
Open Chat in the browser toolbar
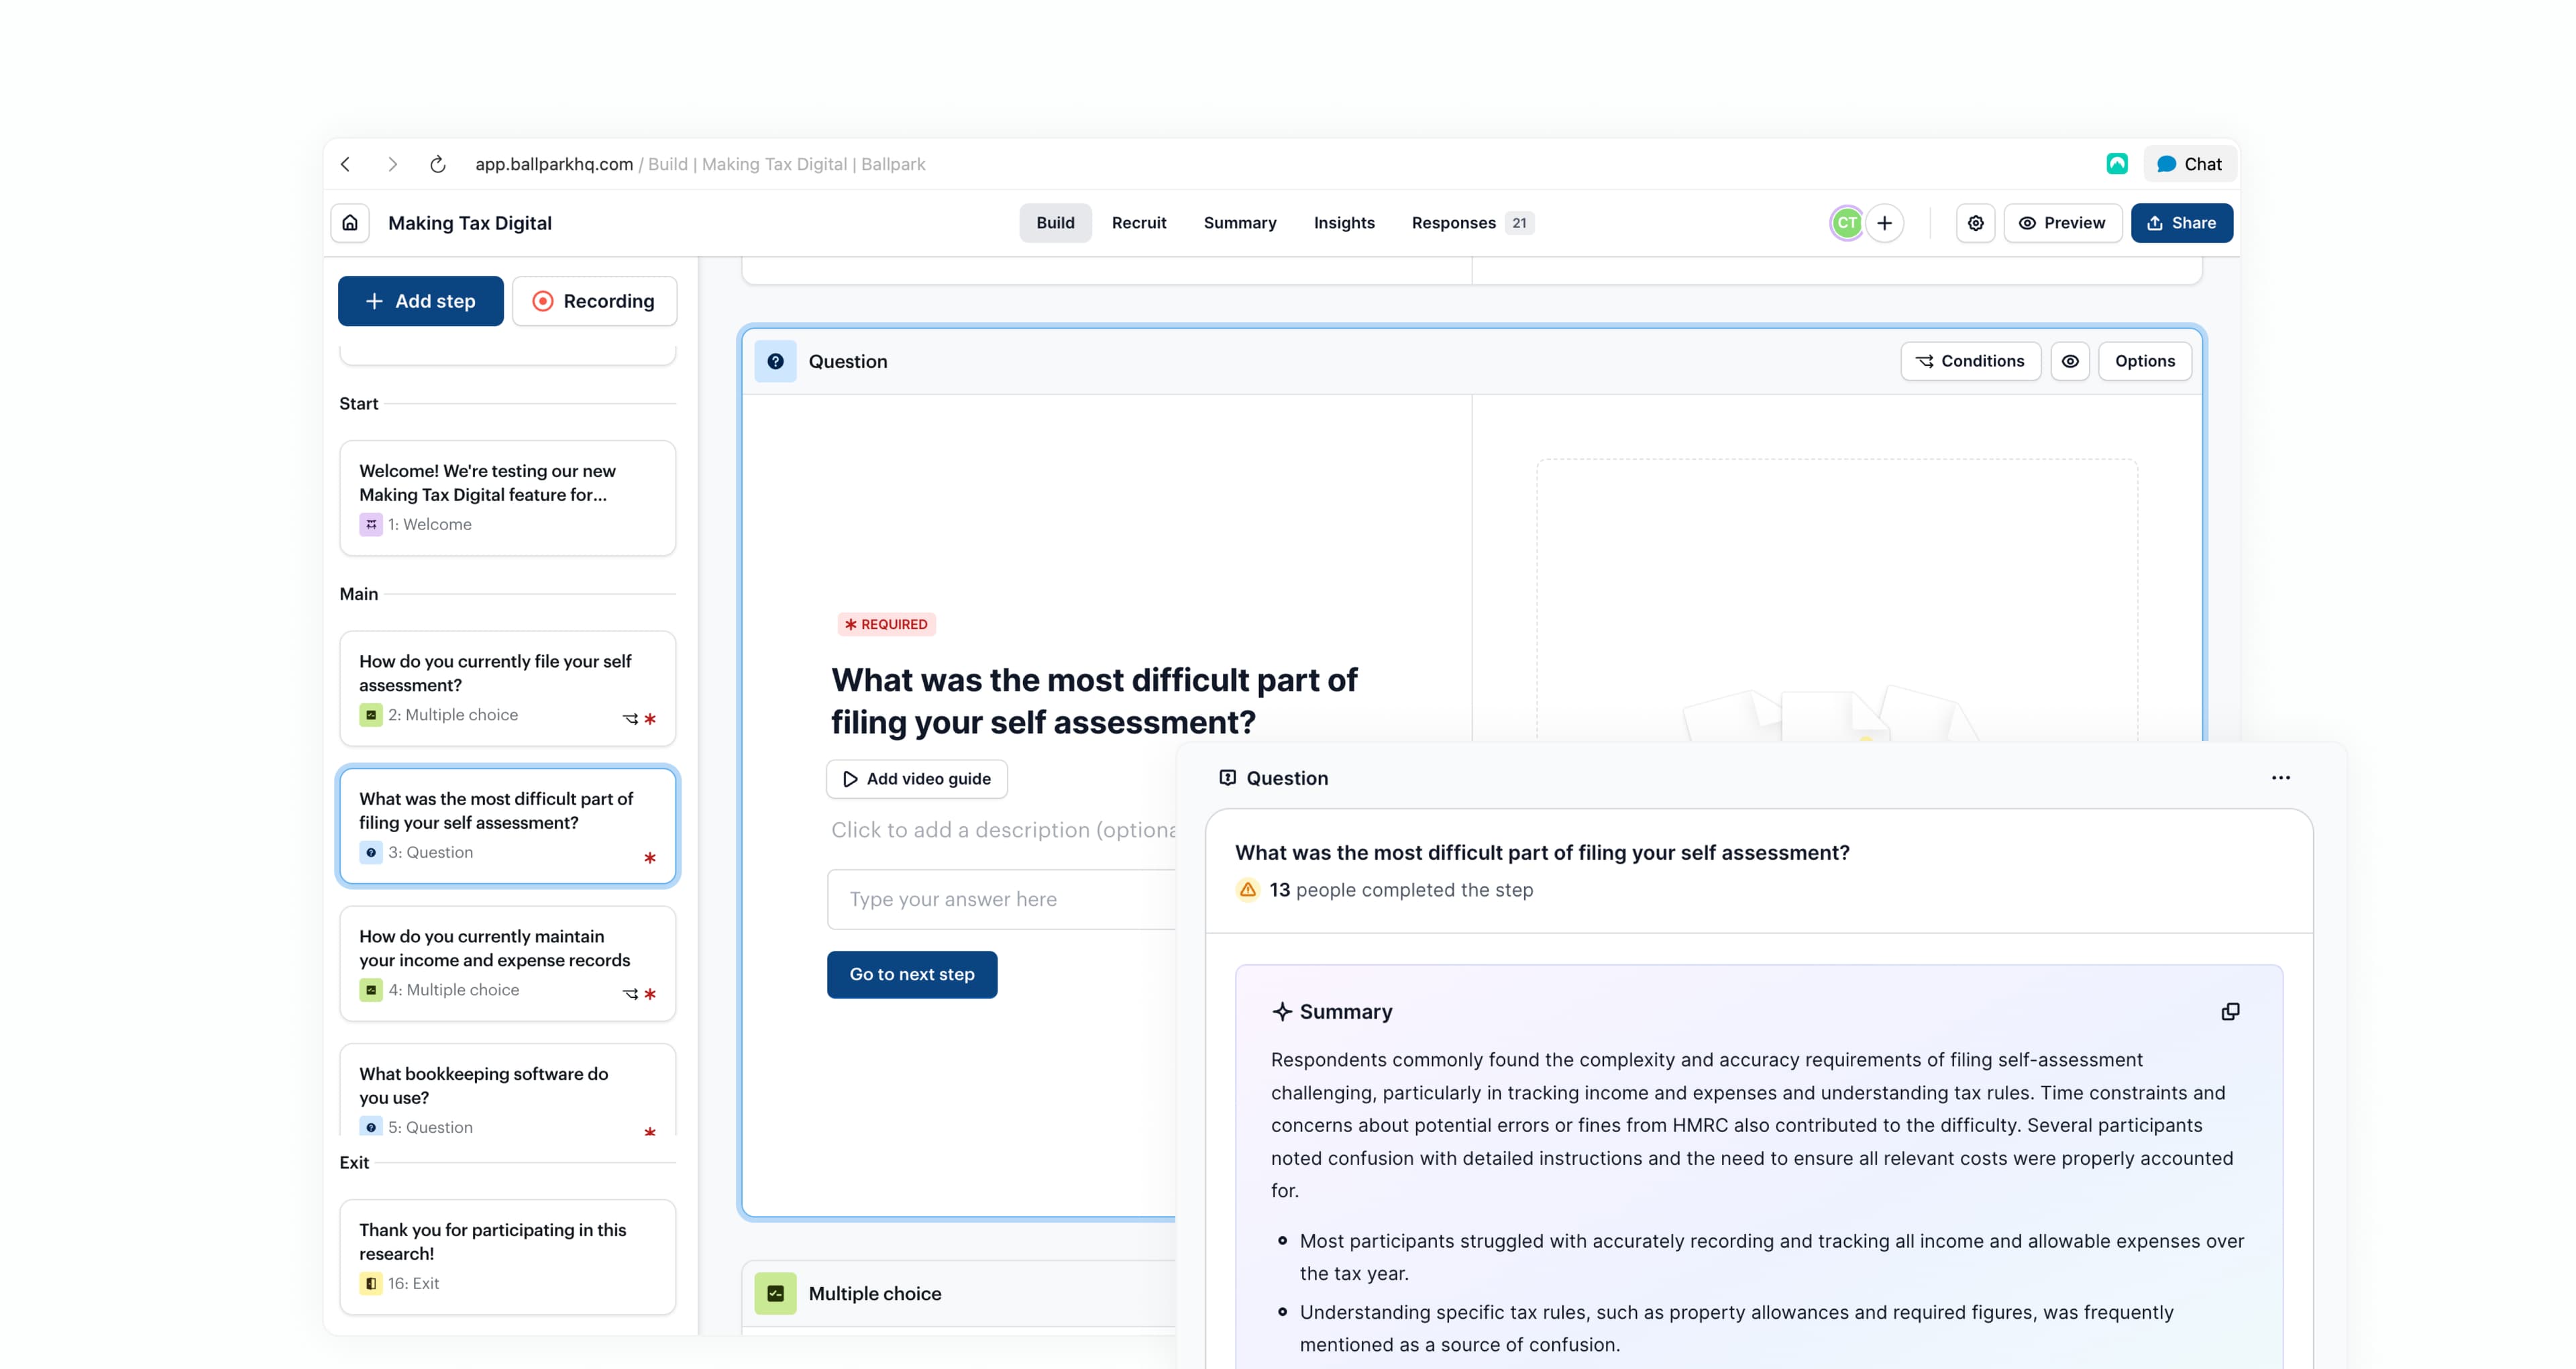[2189, 163]
